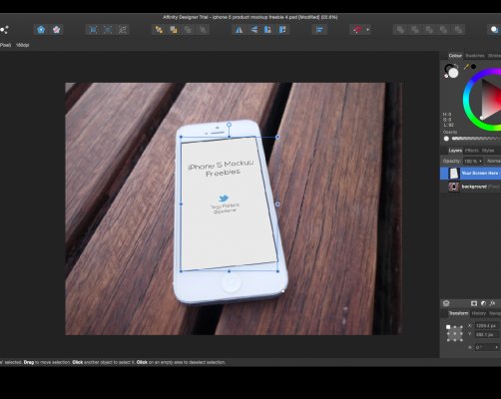Switch to the Pixel Persona

pyautogui.click(x=56, y=30)
